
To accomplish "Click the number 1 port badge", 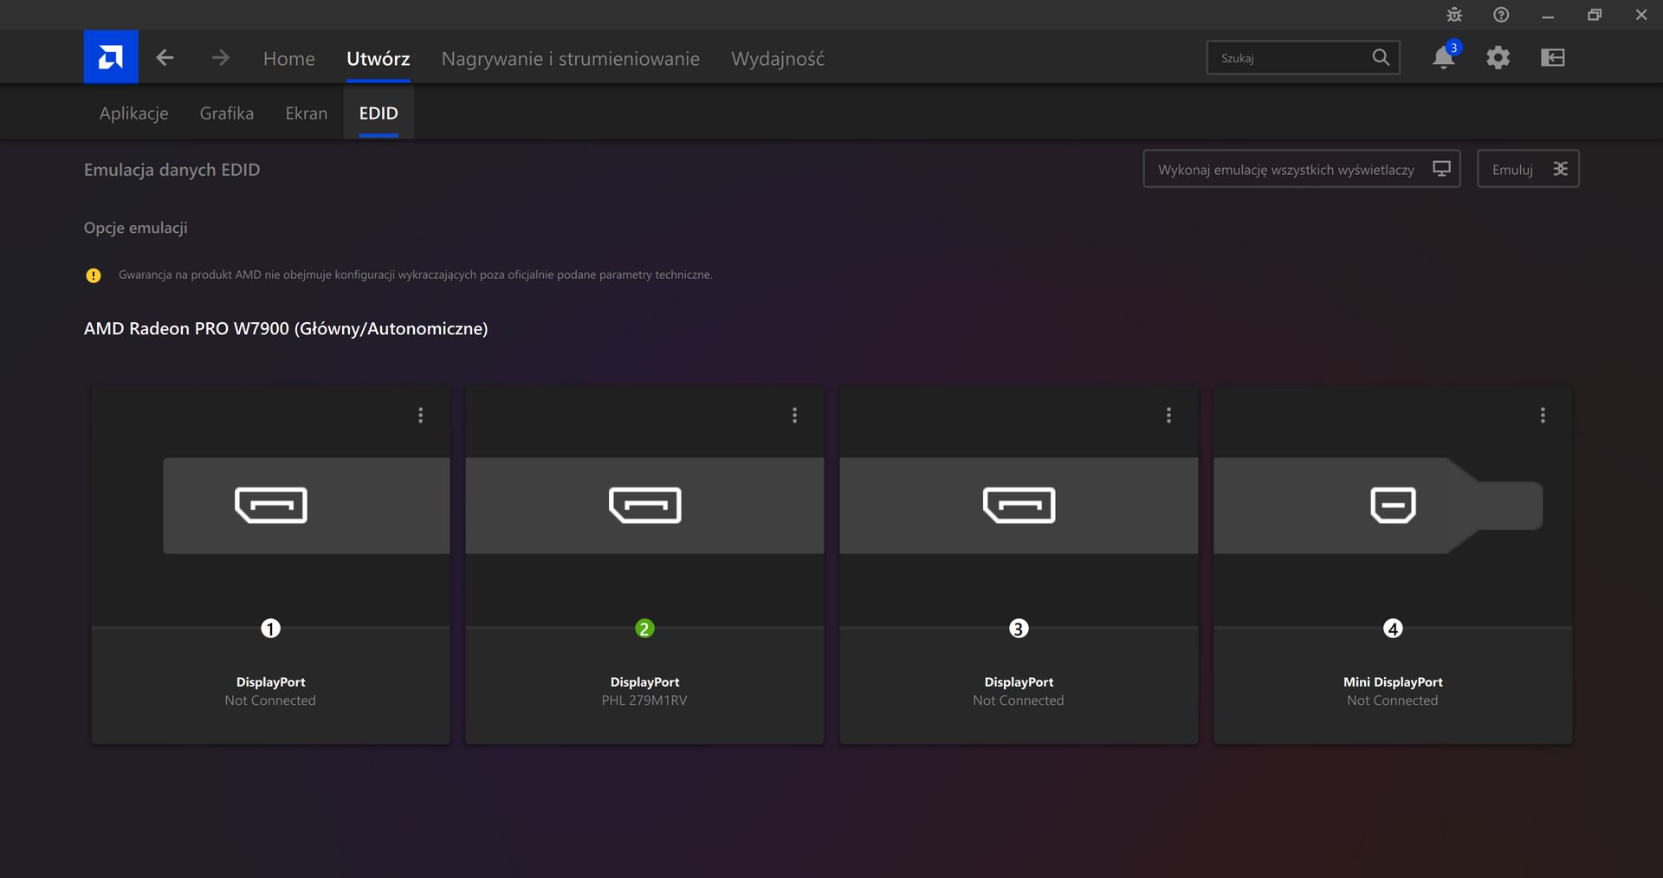I will point(271,629).
